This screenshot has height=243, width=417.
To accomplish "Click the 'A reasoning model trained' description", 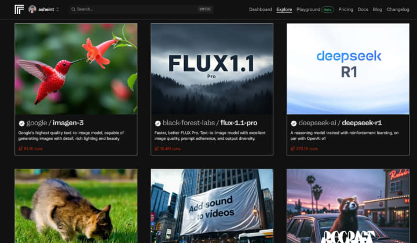I will click(x=345, y=136).
